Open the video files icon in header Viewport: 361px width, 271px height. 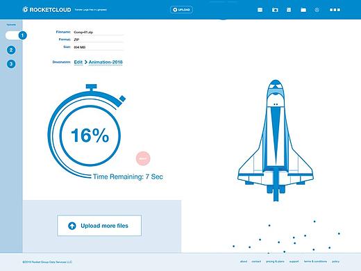pos(260,10)
